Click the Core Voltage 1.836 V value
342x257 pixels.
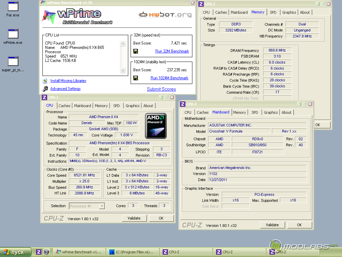(x=127, y=135)
